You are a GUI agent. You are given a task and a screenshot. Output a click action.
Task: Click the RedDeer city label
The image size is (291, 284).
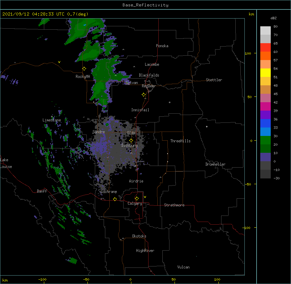(149, 86)
